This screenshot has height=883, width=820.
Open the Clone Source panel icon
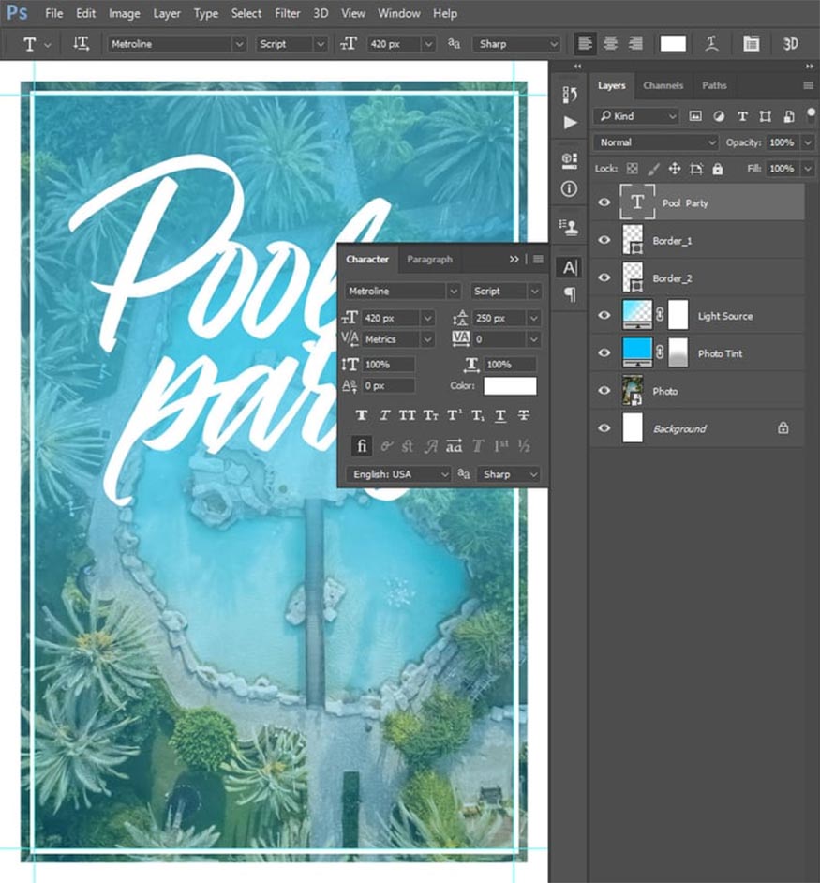pos(570,227)
